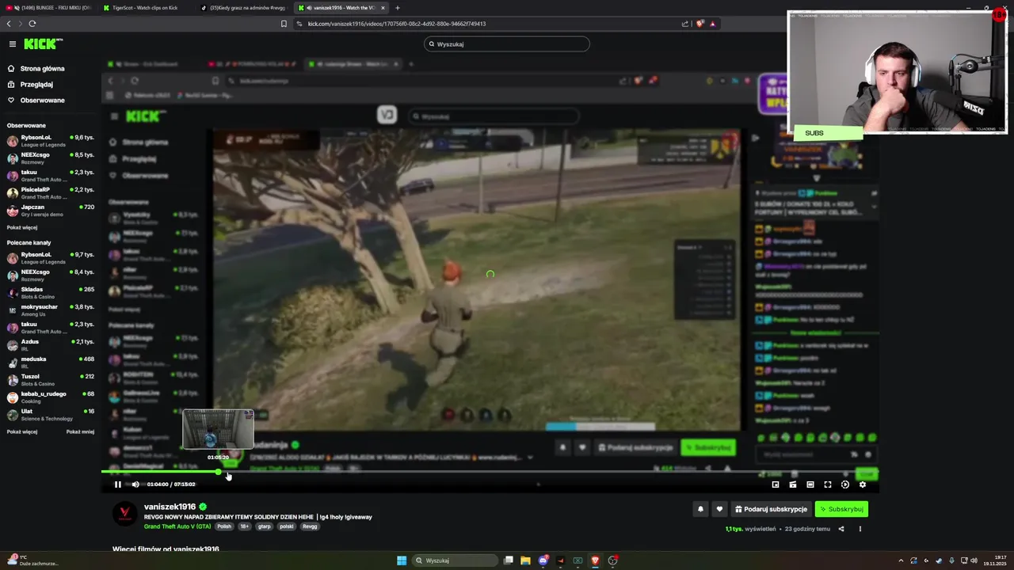Open the meduska recommended channel
The image size is (1014, 570).
point(51,362)
